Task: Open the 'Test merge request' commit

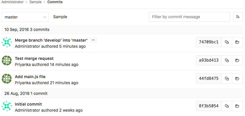Action: [x=34, y=59]
